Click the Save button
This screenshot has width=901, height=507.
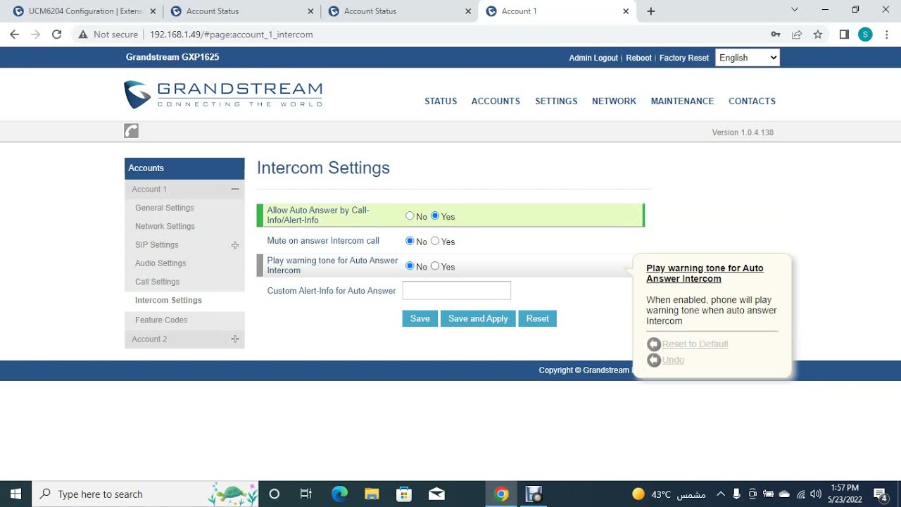420,318
